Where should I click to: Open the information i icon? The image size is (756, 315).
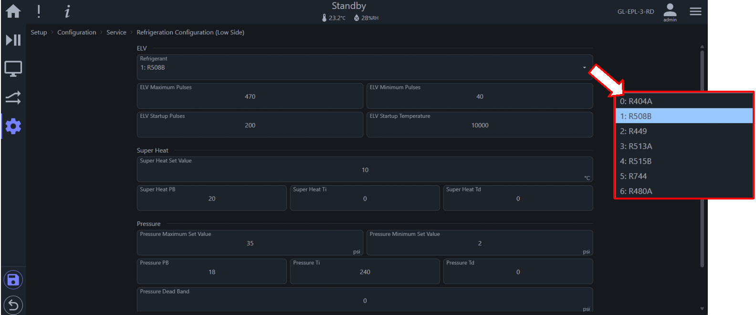point(67,11)
